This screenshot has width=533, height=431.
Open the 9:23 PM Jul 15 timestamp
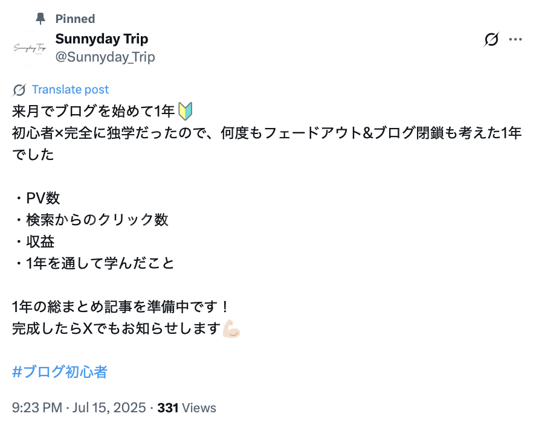79,408
